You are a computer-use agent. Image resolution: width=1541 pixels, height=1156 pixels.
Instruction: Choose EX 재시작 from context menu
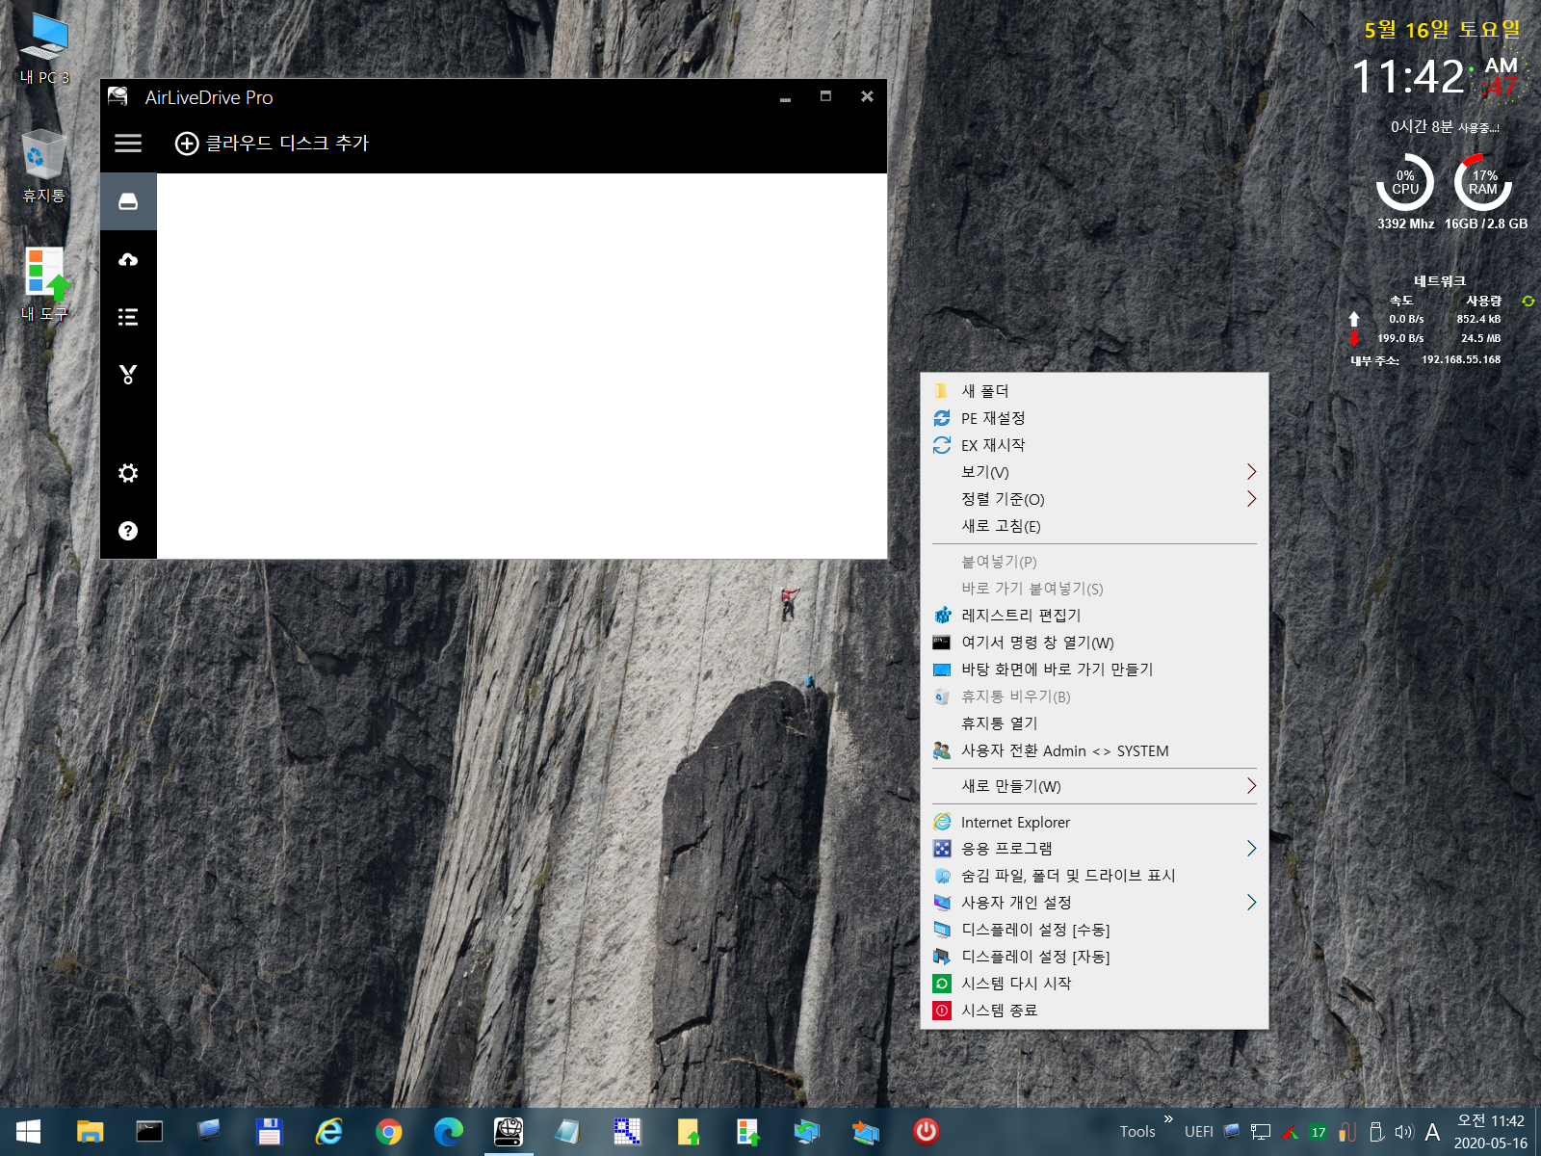[x=1094, y=445]
